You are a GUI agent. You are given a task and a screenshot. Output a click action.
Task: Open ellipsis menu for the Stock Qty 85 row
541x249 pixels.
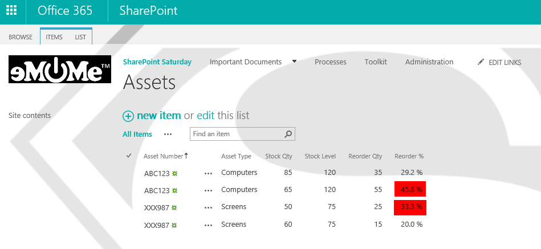pos(208,173)
